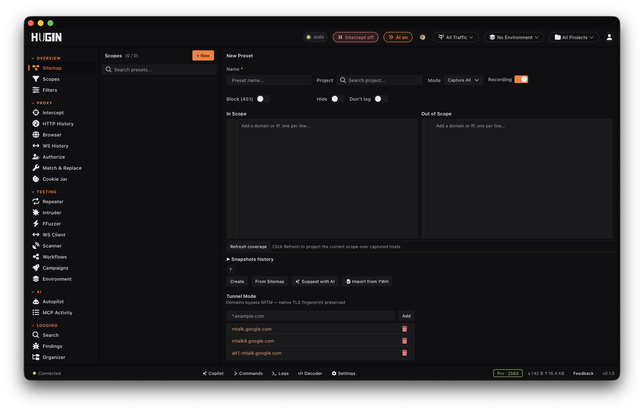The width and height of the screenshot is (644, 412).
Task: Open Settings in the bottom bar
Action: click(343, 374)
